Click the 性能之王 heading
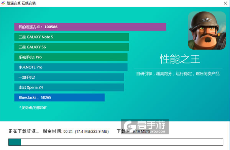This screenshot has width=230, height=150. point(180,59)
